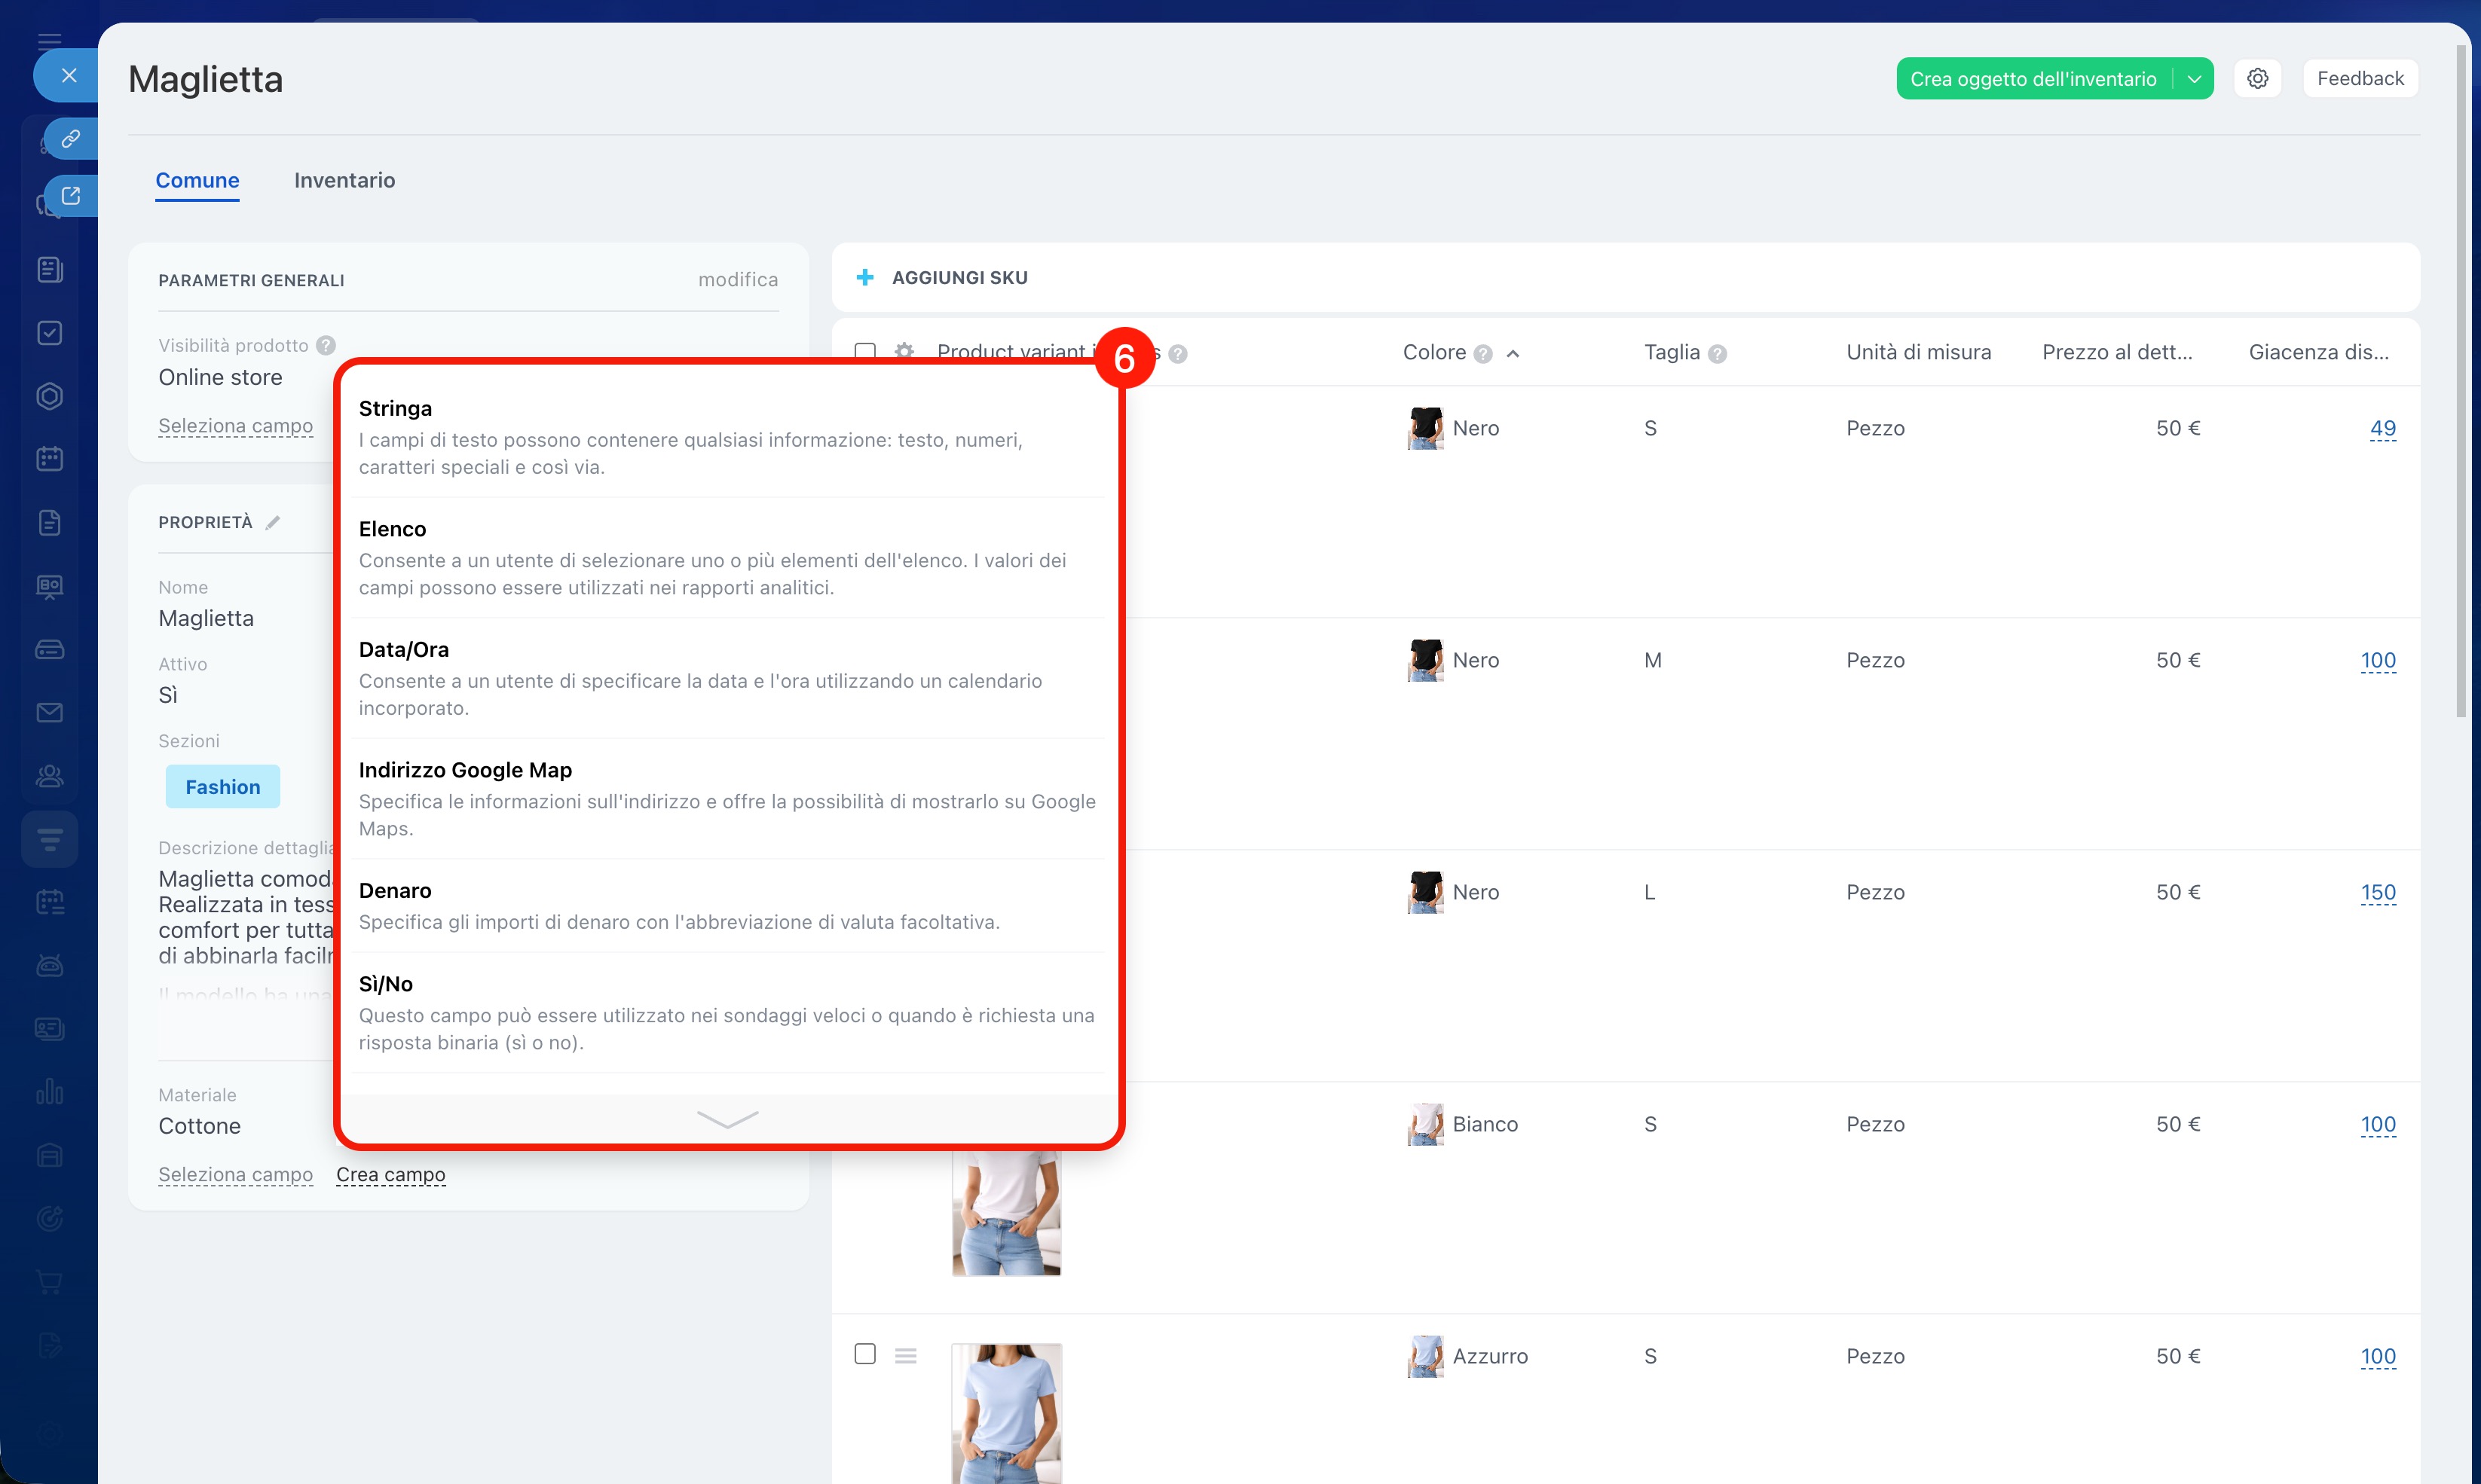Click the Crea campo link

390,1174
